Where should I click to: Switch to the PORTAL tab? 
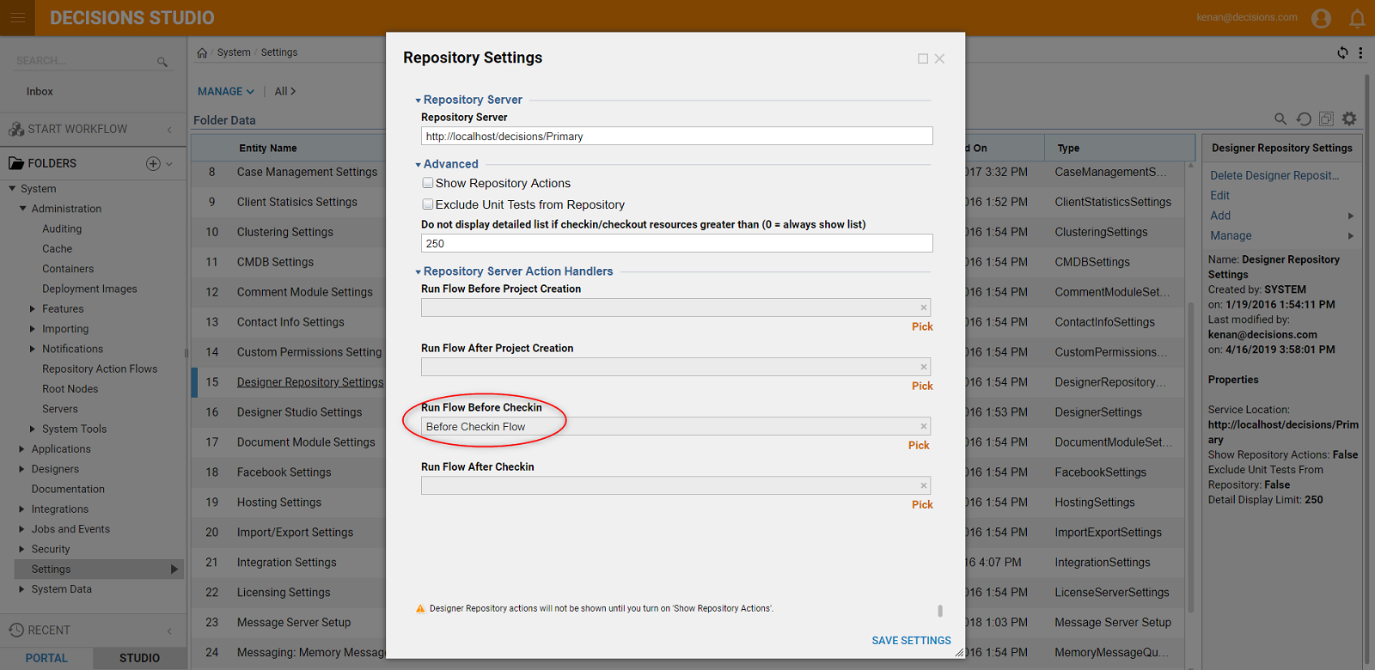point(46,658)
